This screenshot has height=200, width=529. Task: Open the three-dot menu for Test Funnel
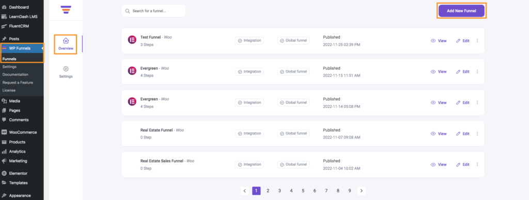(x=477, y=41)
